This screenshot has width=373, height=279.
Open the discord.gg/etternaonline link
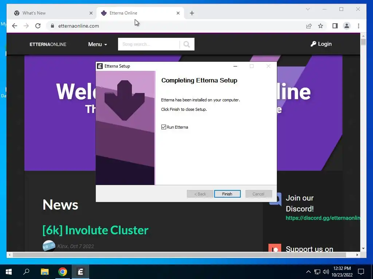[x=323, y=218]
